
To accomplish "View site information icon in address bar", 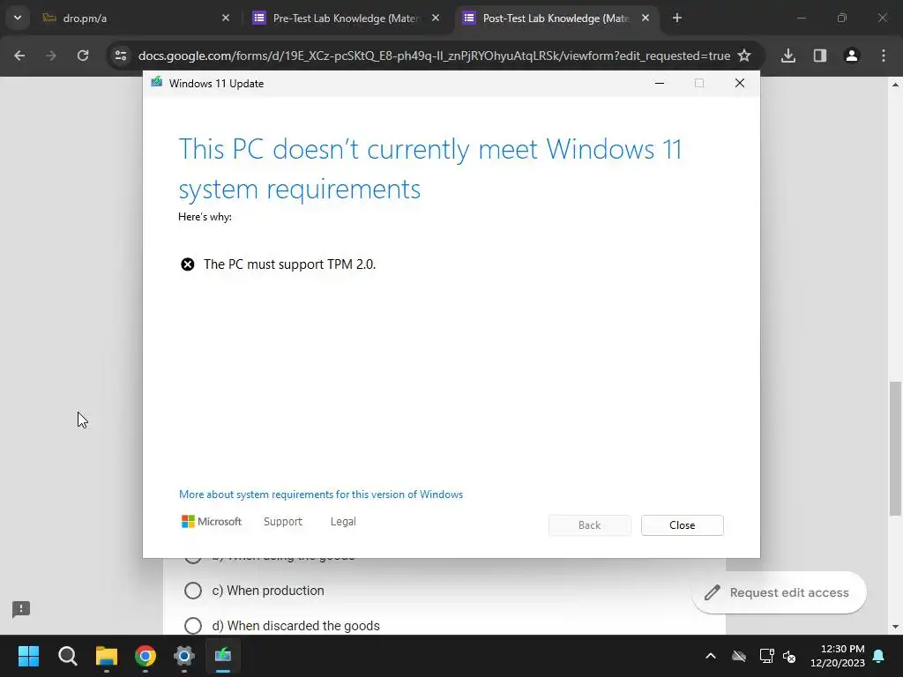I will 121,56.
